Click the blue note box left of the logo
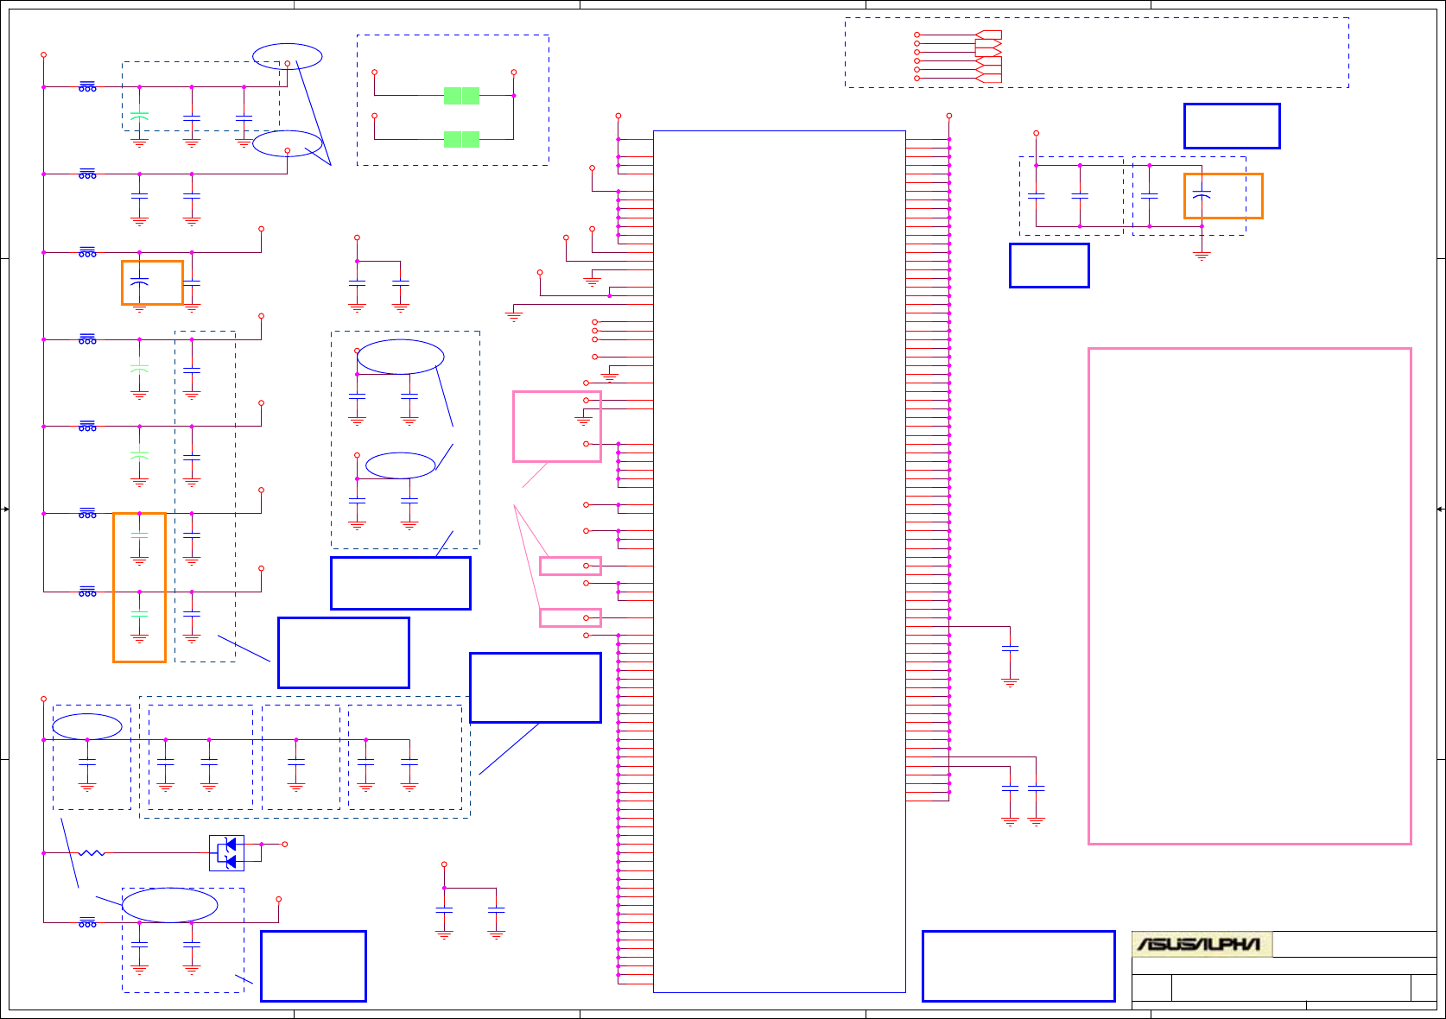The height and width of the screenshot is (1019, 1446). point(1018,966)
